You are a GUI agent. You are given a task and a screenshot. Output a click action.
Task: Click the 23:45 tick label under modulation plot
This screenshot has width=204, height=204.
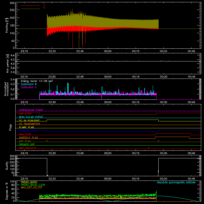coord(80,102)
